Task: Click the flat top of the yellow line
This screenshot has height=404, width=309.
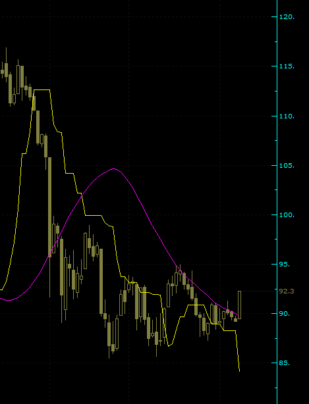Action: point(42,90)
